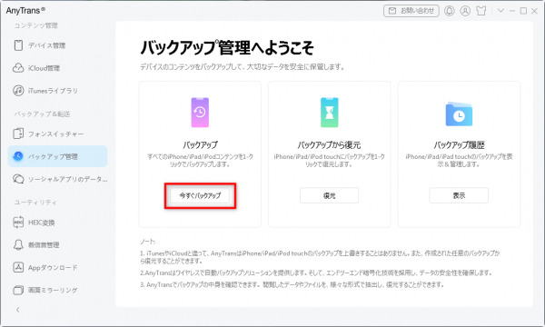Viewport: 545px width, 327px height.
Task: Click the purple backup phone illustration
Action: point(200,113)
